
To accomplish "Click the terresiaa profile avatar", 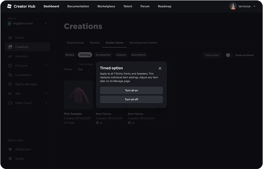I will coord(233,6).
